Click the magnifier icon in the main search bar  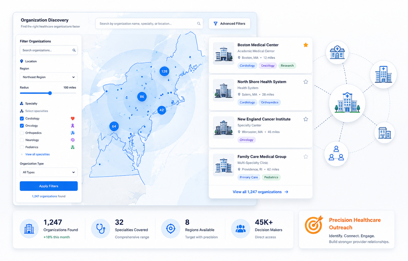(199, 24)
